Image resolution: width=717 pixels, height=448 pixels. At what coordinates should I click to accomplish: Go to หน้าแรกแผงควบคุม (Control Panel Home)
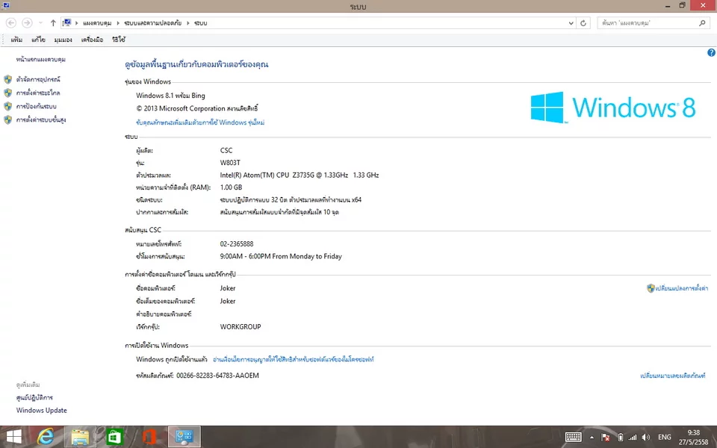pos(40,60)
